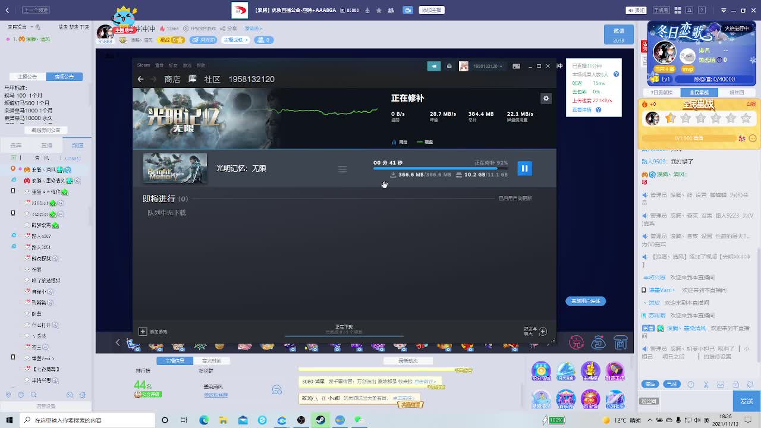The width and height of the screenshot is (761, 428).
Task: Open the Steam 社区 tab
Action: (x=212, y=79)
